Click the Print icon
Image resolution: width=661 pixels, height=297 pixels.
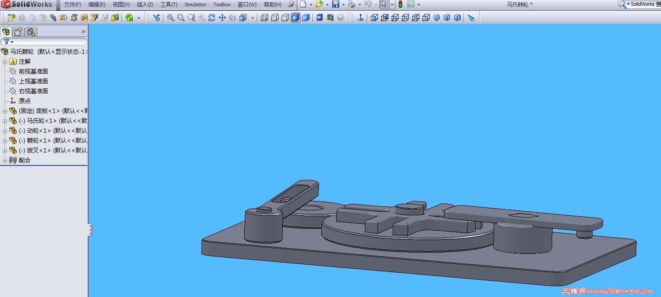tap(351, 4)
